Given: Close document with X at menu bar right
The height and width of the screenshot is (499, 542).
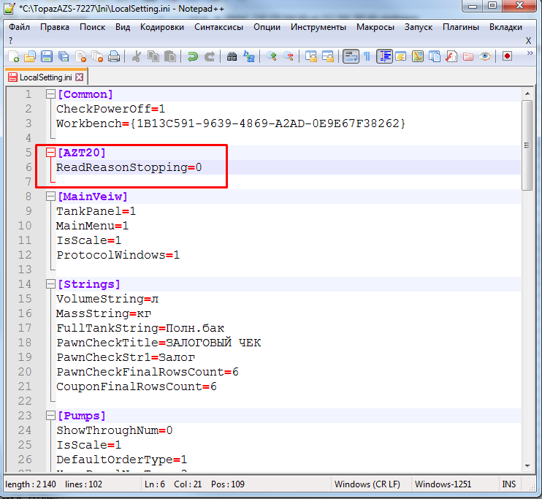Looking at the screenshot, I should point(528,40).
